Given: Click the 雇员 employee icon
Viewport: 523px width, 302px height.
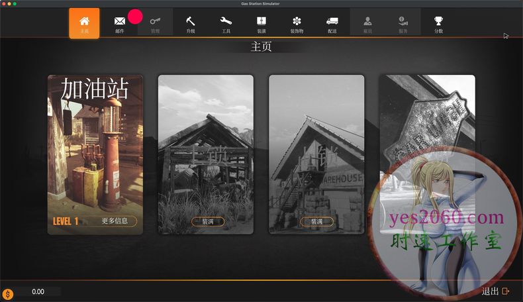Looking at the screenshot, I should pyautogui.click(x=367, y=23).
